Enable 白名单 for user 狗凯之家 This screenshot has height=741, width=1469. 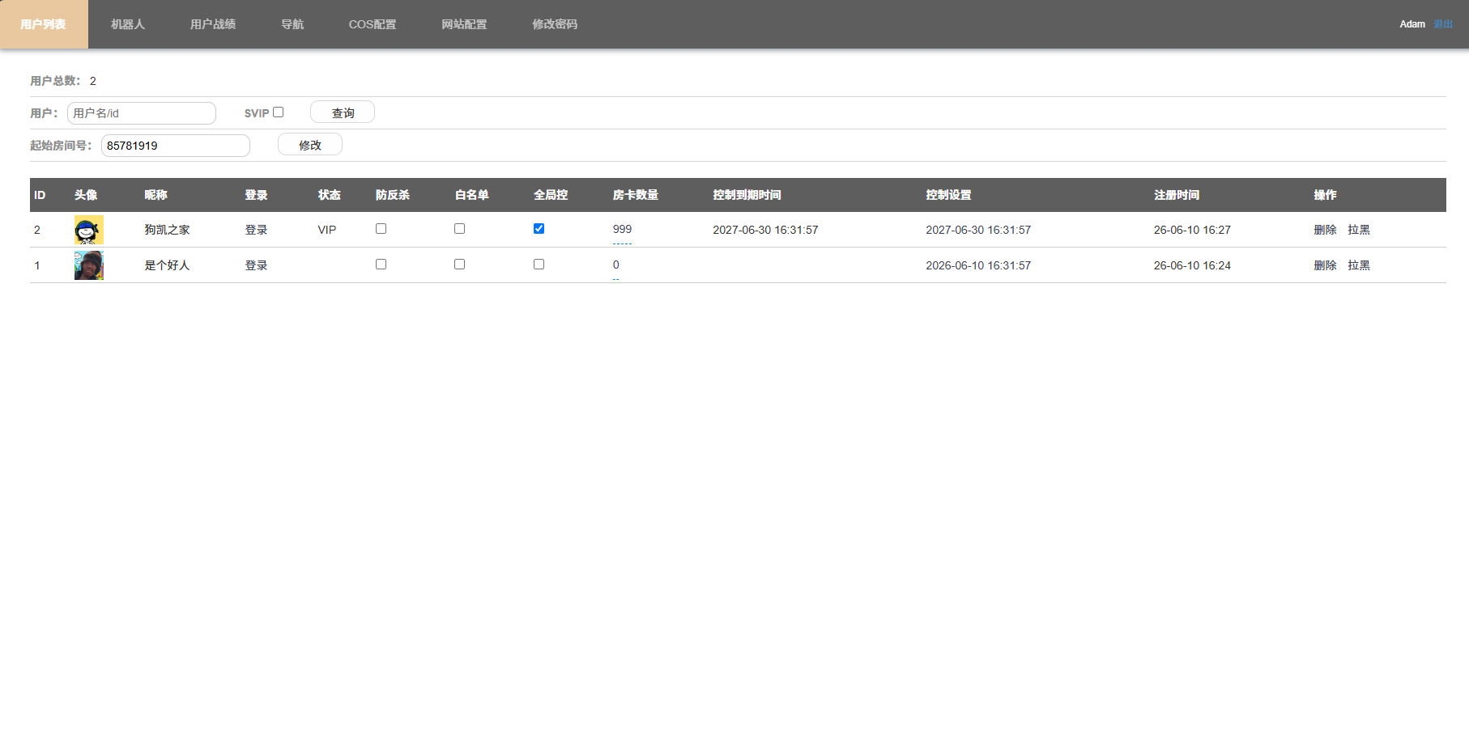coord(459,229)
